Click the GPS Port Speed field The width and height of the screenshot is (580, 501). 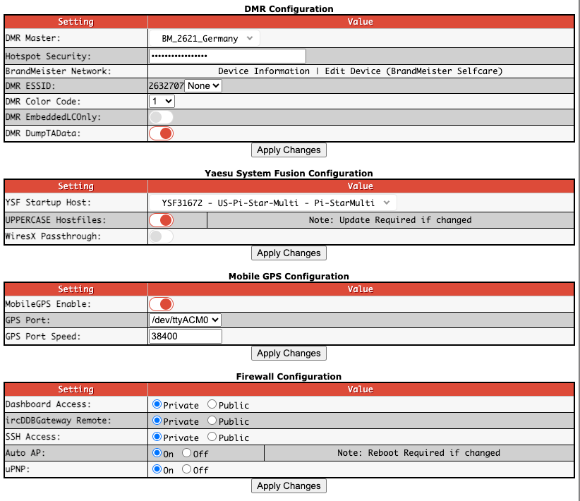pyautogui.click(x=185, y=337)
